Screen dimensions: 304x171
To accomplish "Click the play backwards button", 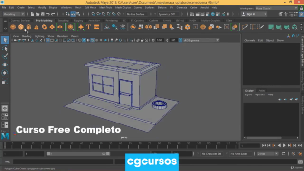I will [279, 145].
